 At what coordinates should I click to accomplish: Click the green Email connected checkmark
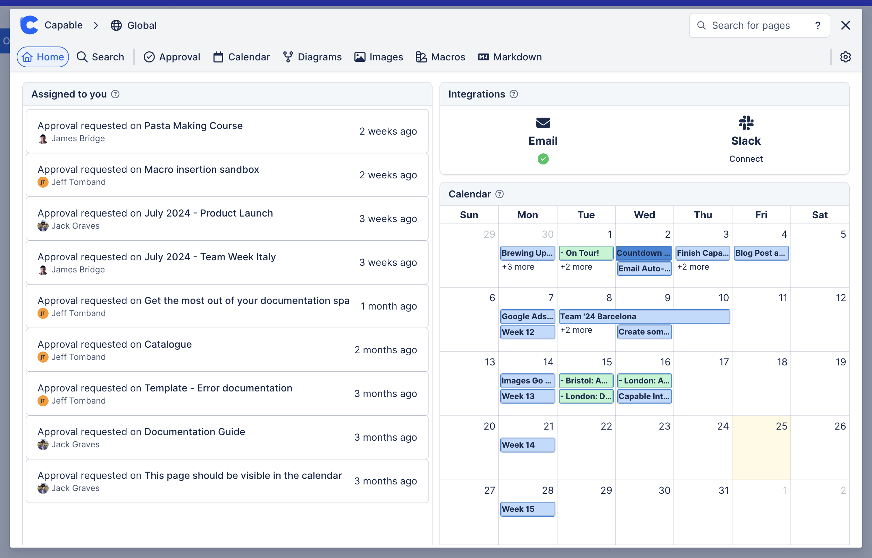(x=543, y=159)
